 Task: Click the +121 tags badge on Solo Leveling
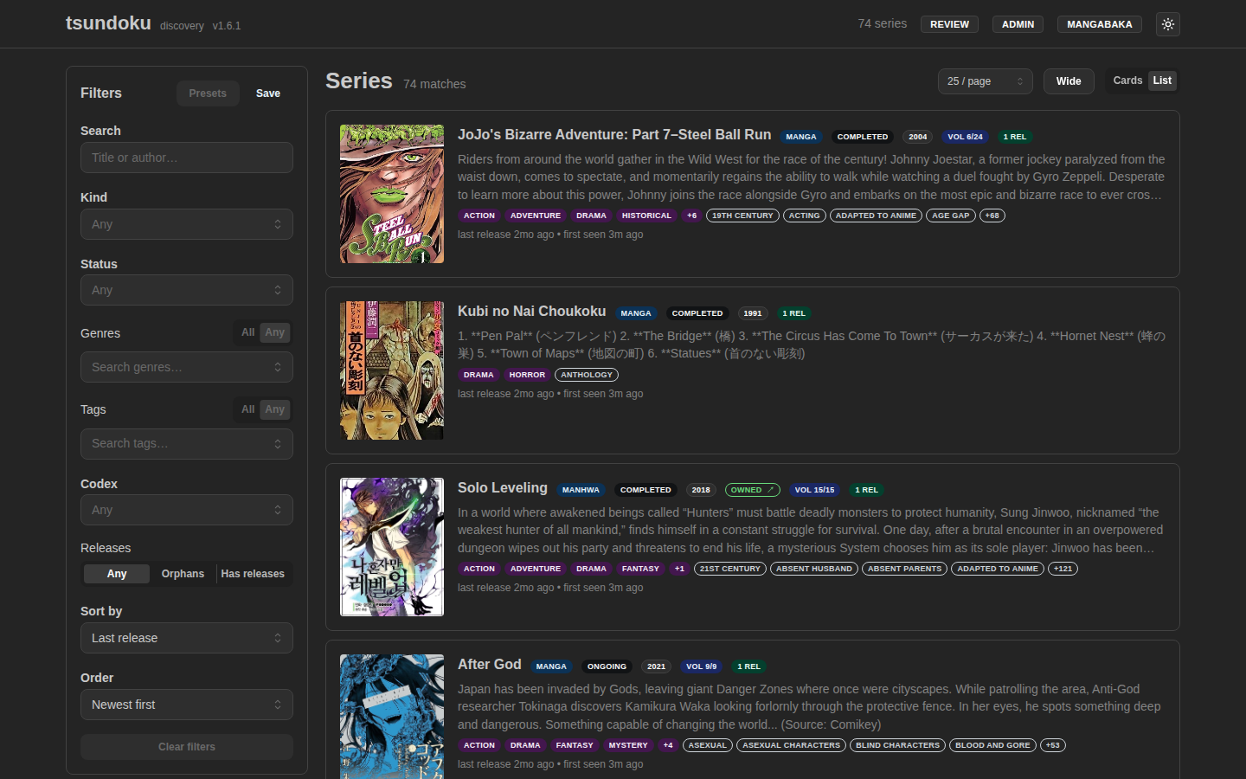click(x=1063, y=569)
